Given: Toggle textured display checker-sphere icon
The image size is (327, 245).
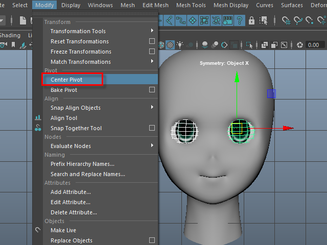Looking at the screenshot, I should pyautogui.click(x=171, y=45).
